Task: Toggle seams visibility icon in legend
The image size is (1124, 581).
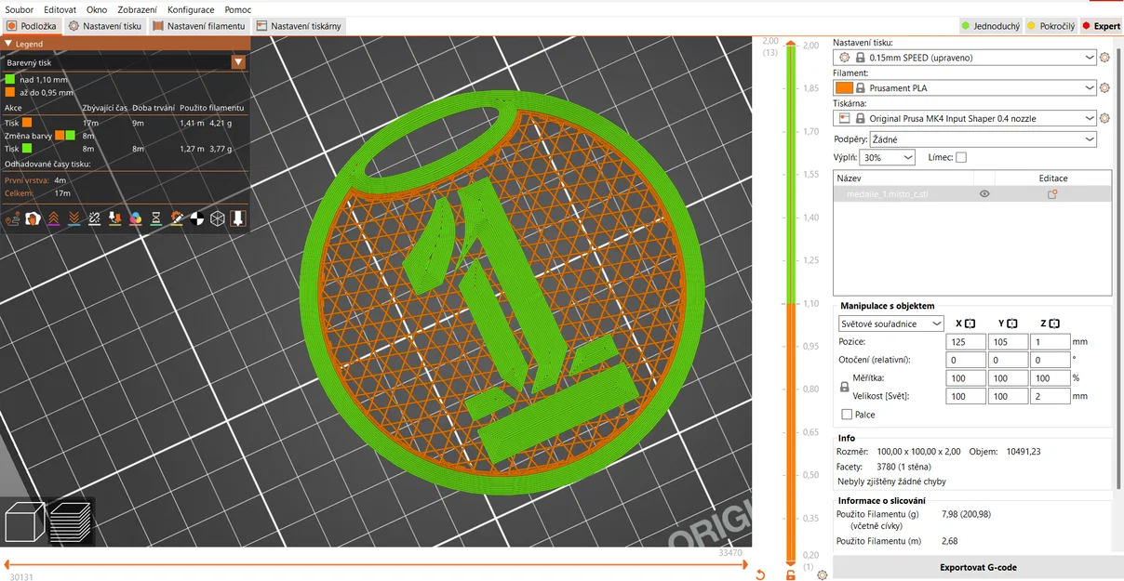Action: [x=95, y=218]
